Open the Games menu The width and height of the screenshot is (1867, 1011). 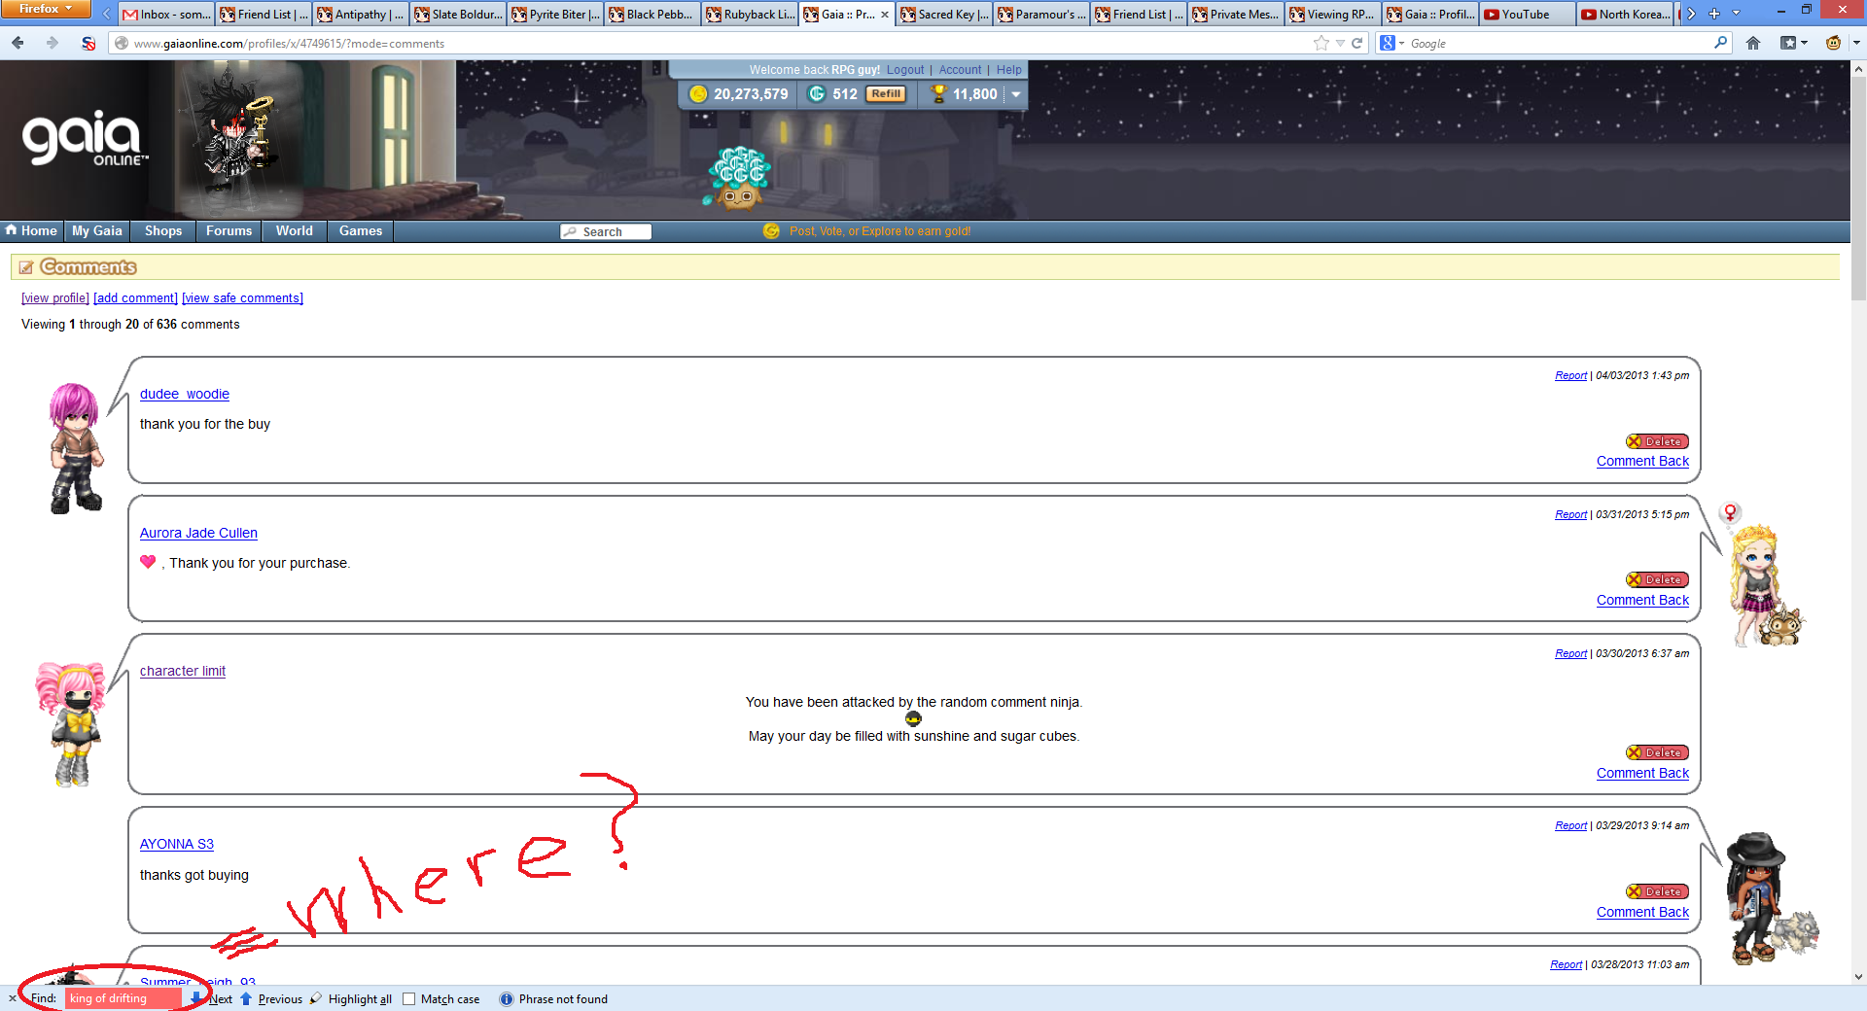tap(361, 230)
